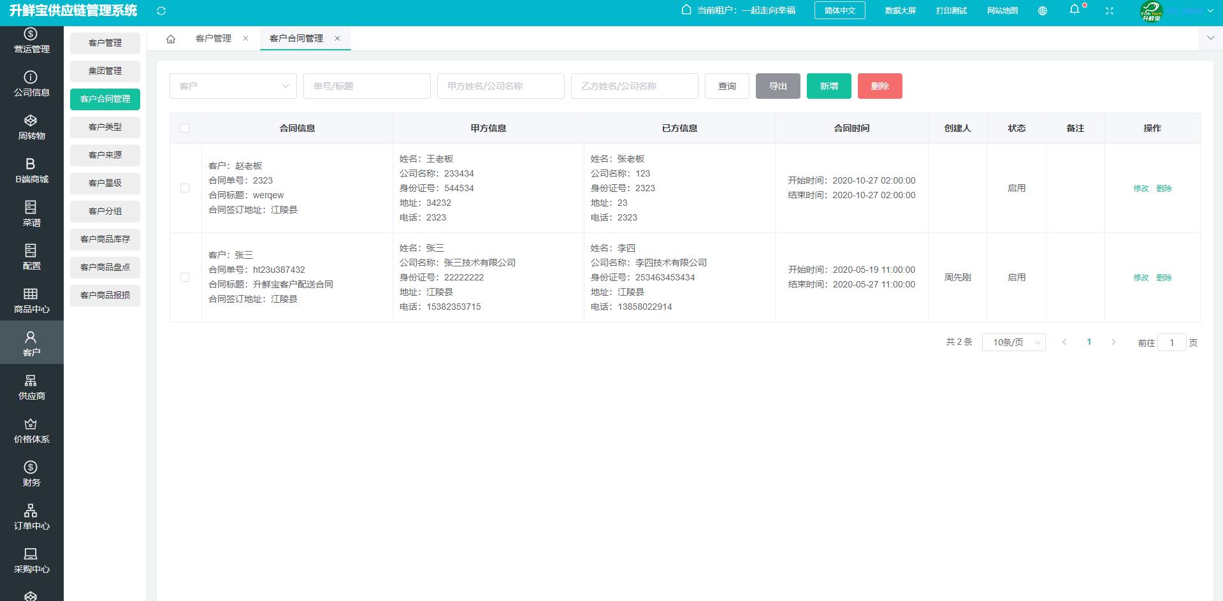Open the 10条/页 page size dropdown

click(1013, 342)
